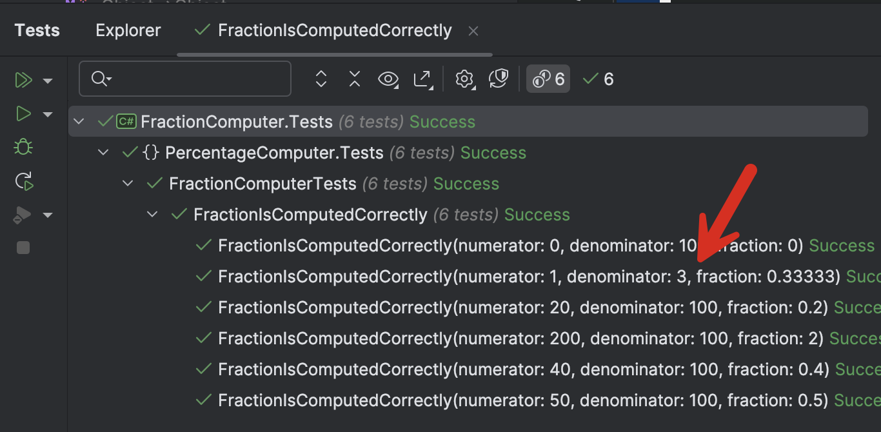The height and width of the screenshot is (432, 881).
Task: Rerun tests using the repeat icon
Action: [23, 181]
